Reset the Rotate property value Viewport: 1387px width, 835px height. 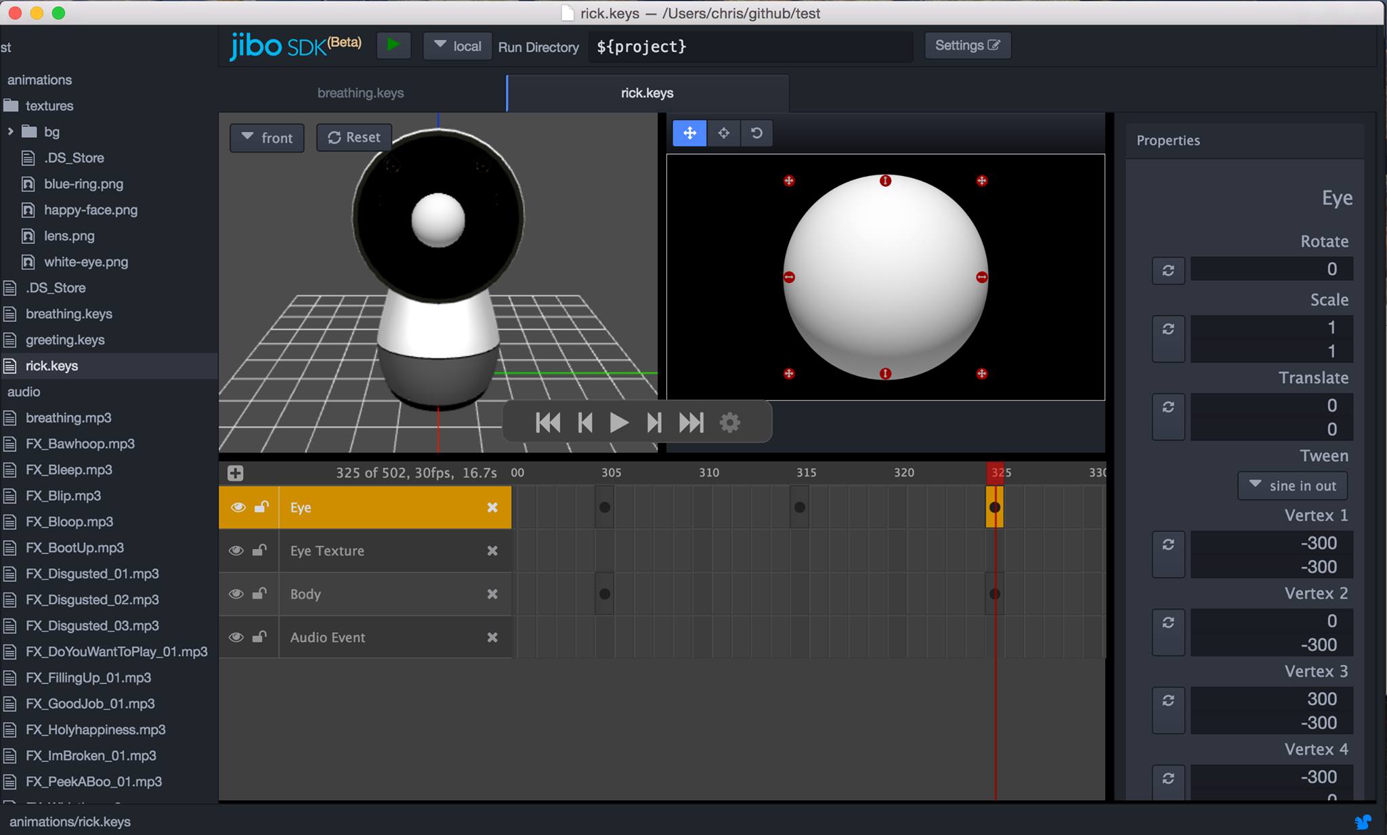coord(1168,270)
